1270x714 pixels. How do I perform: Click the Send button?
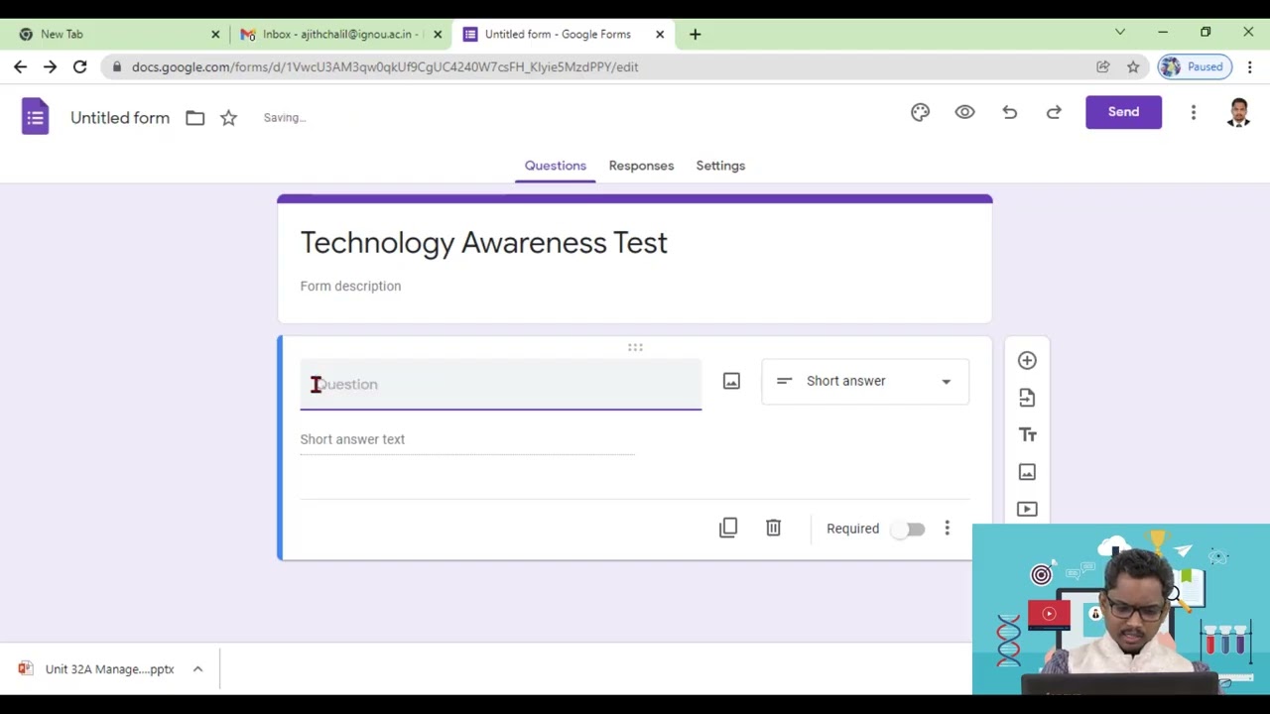[x=1123, y=112]
